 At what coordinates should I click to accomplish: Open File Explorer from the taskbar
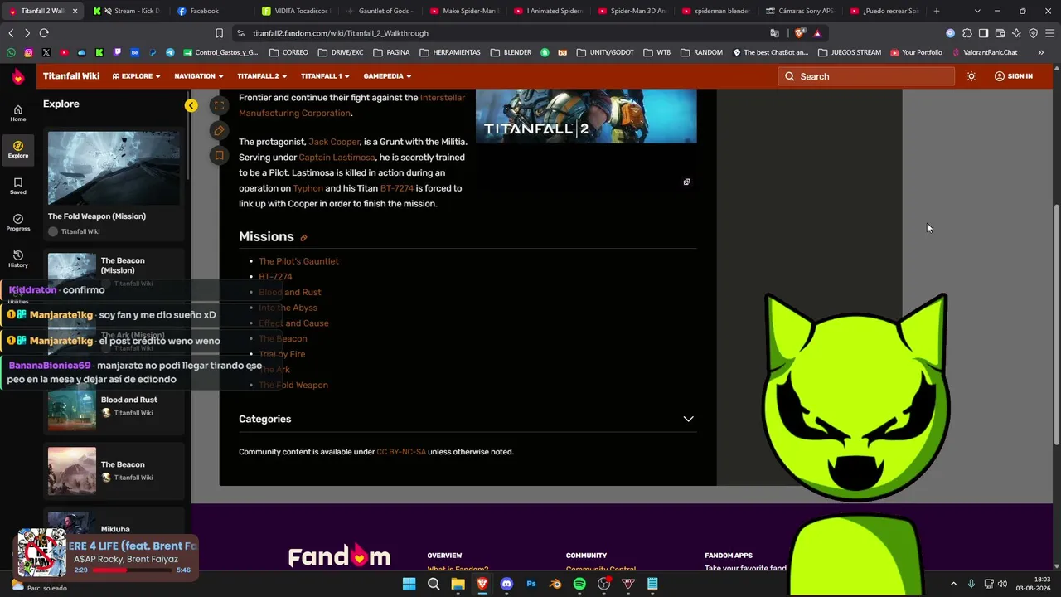click(458, 584)
